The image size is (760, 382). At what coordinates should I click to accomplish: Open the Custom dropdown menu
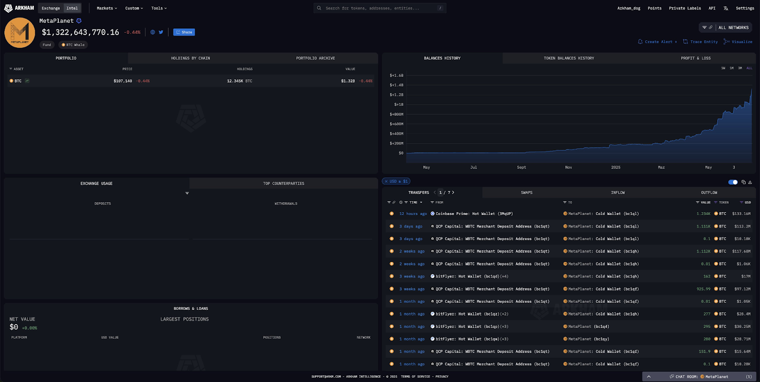click(x=134, y=8)
